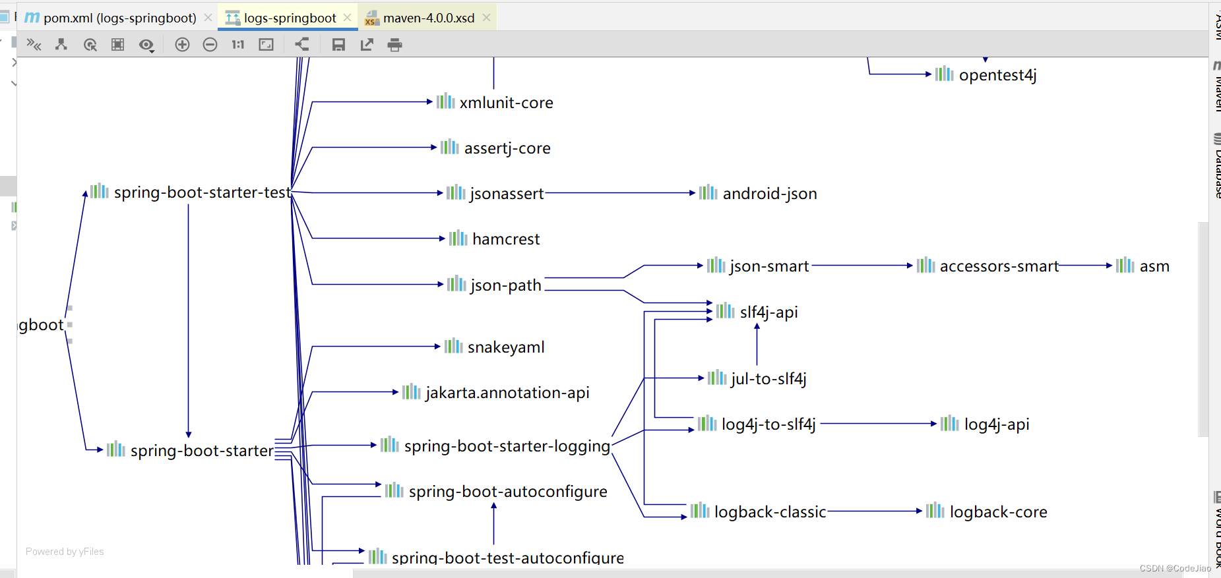
Task: Zoom in with the plus icon
Action: (x=182, y=44)
